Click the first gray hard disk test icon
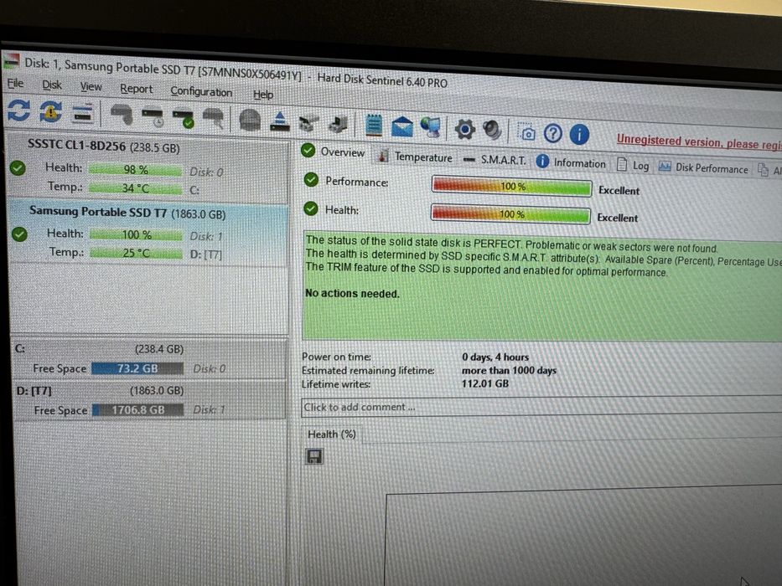782x586 pixels. [x=121, y=115]
